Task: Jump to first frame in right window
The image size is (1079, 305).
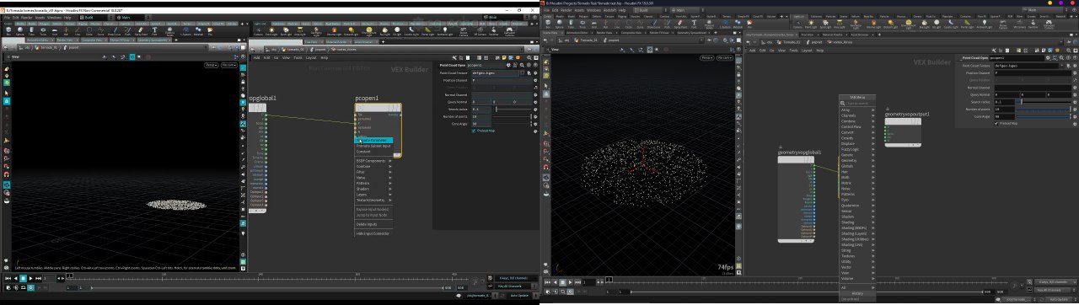Action: coord(548,282)
